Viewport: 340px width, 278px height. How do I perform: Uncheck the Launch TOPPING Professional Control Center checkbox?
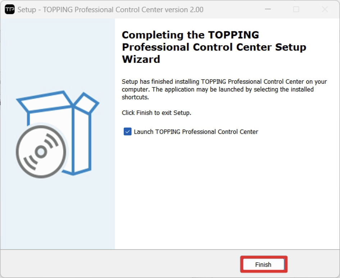127,132
